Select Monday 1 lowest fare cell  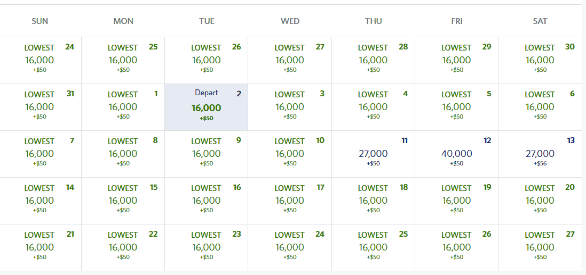123,107
